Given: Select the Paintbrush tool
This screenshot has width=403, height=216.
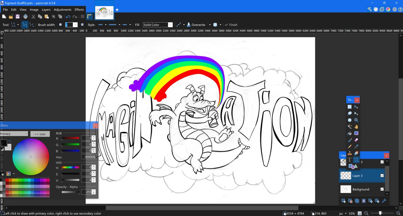Looking at the screenshot, I should (350, 140).
